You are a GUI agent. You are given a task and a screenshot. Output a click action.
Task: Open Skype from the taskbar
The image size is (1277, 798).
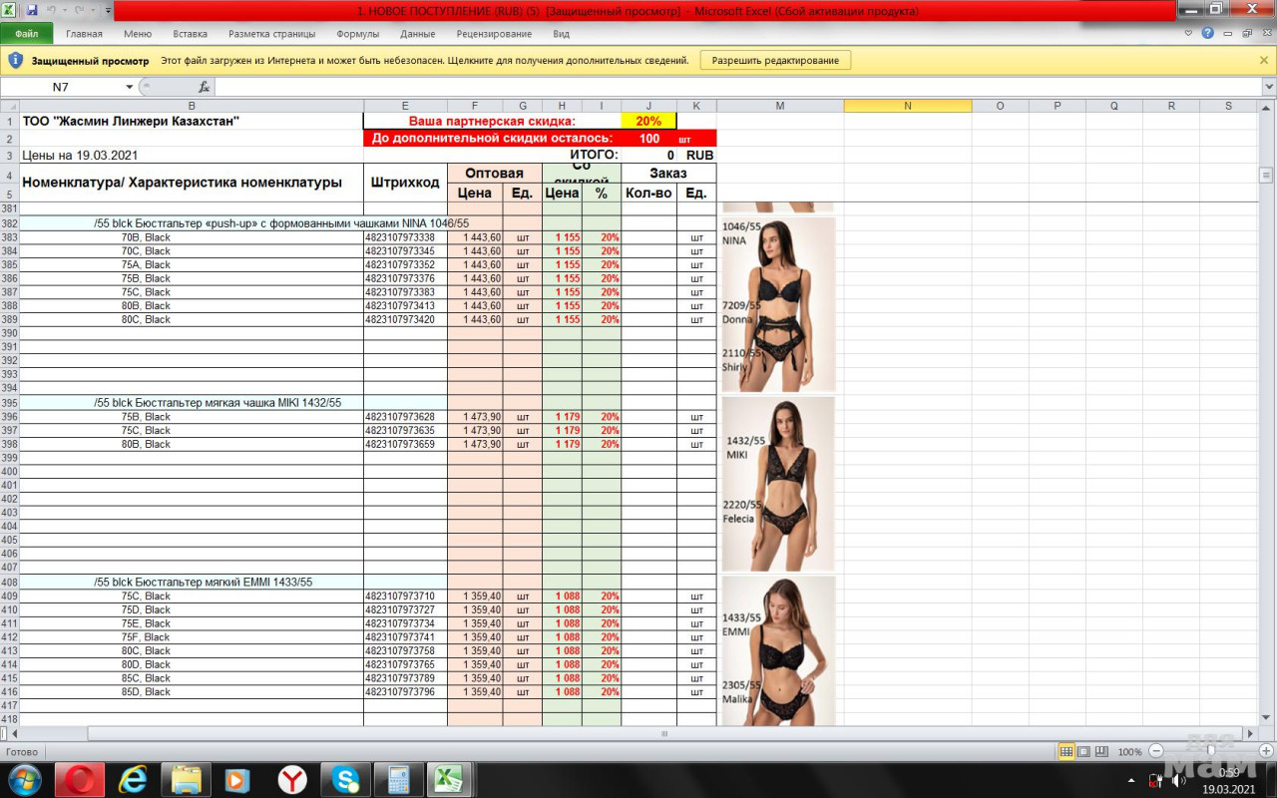pyautogui.click(x=345, y=779)
